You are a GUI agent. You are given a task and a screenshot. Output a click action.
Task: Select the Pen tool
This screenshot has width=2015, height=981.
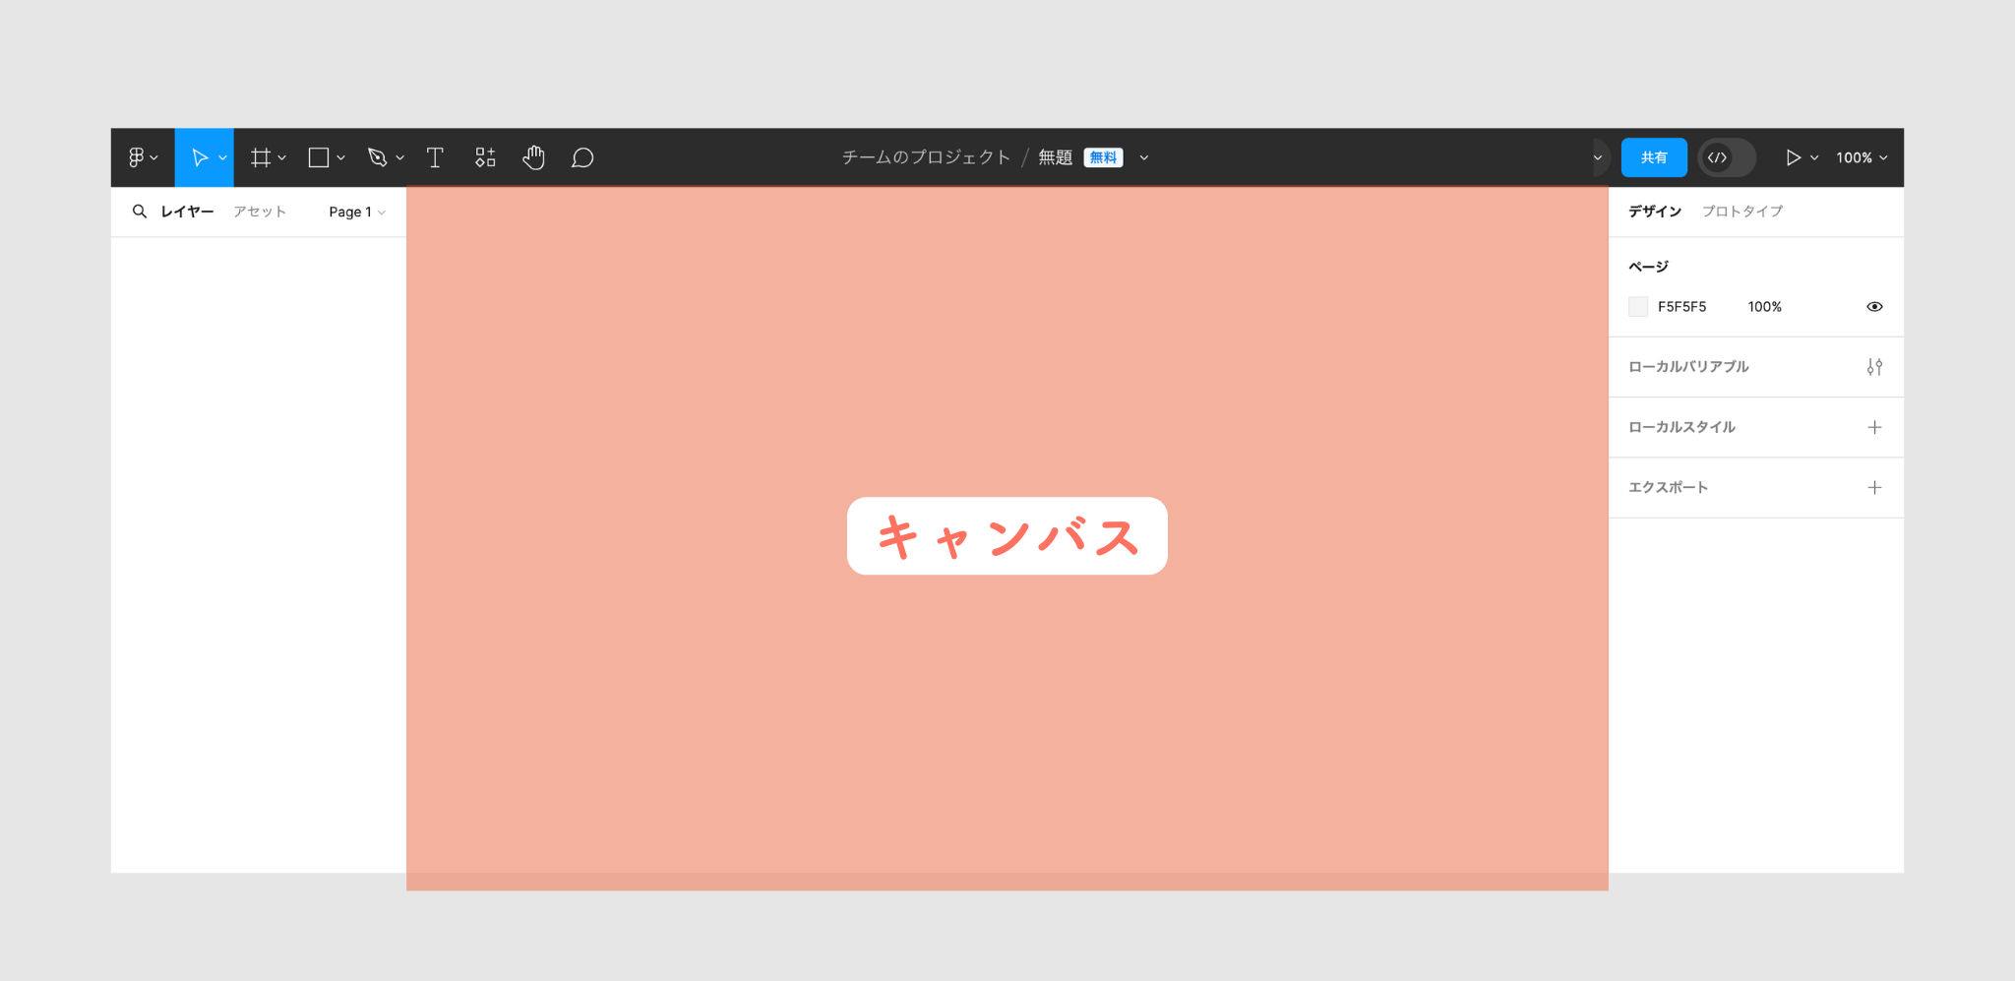coord(379,156)
